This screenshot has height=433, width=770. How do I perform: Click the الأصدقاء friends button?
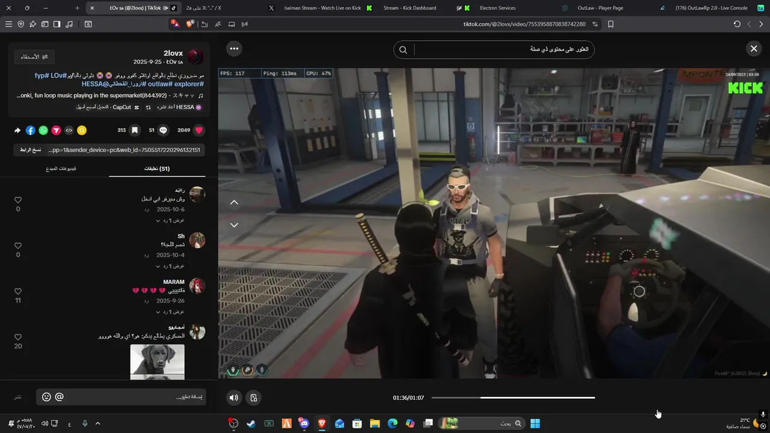pos(34,57)
